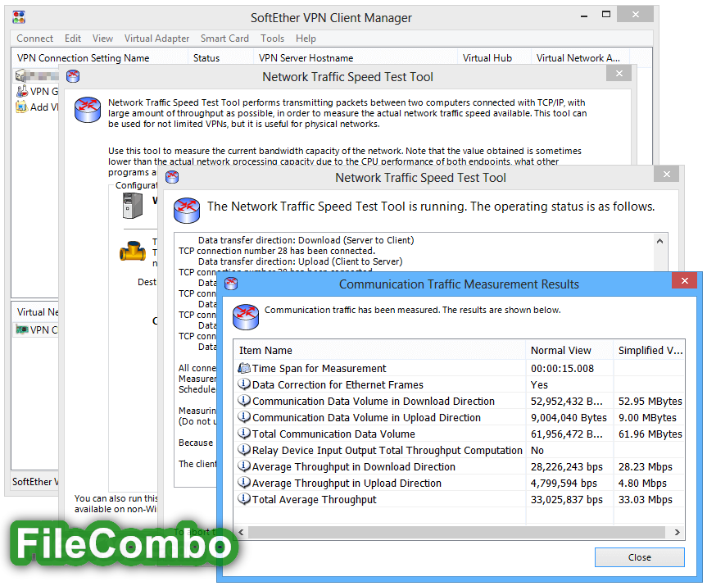Screen dimensions: 707x586
Task: Open the Smart Card menu
Action: [224, 39]
